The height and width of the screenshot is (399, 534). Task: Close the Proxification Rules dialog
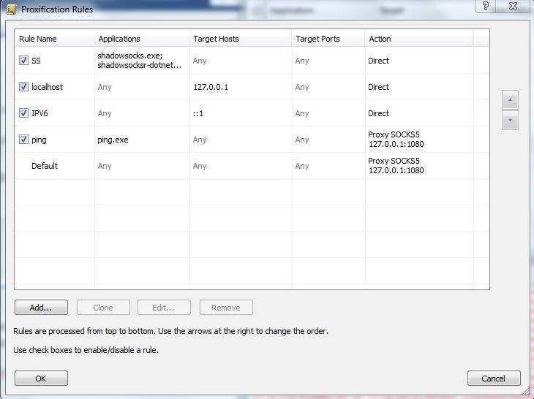point(513,6)
